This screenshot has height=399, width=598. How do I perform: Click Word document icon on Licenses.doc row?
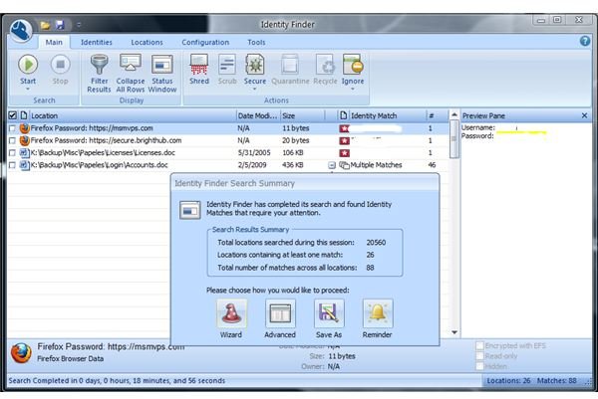pos(24,152)
